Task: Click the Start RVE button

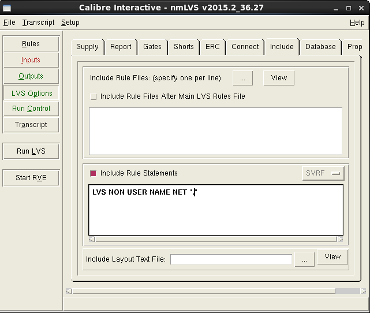Action: [31, 177]
